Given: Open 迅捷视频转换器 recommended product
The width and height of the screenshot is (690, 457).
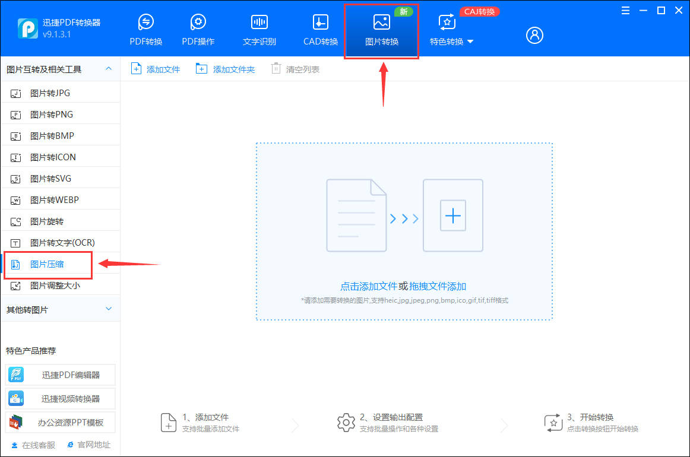Looking at the screenshot, I should (61, 398).
